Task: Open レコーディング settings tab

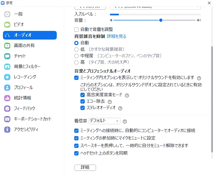Action: [30, 77]
